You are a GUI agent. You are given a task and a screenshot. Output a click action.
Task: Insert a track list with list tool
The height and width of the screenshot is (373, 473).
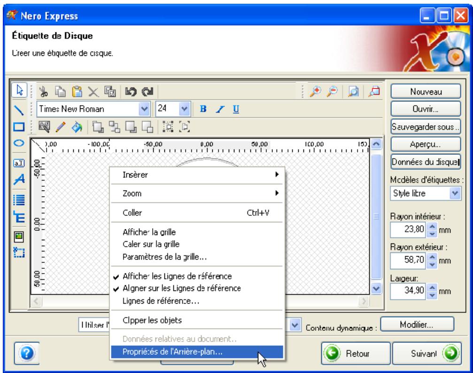[19, 199]
